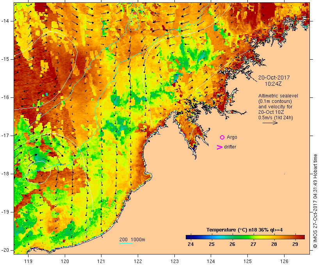Click the 'drifter' legend label

coord(230,147)
